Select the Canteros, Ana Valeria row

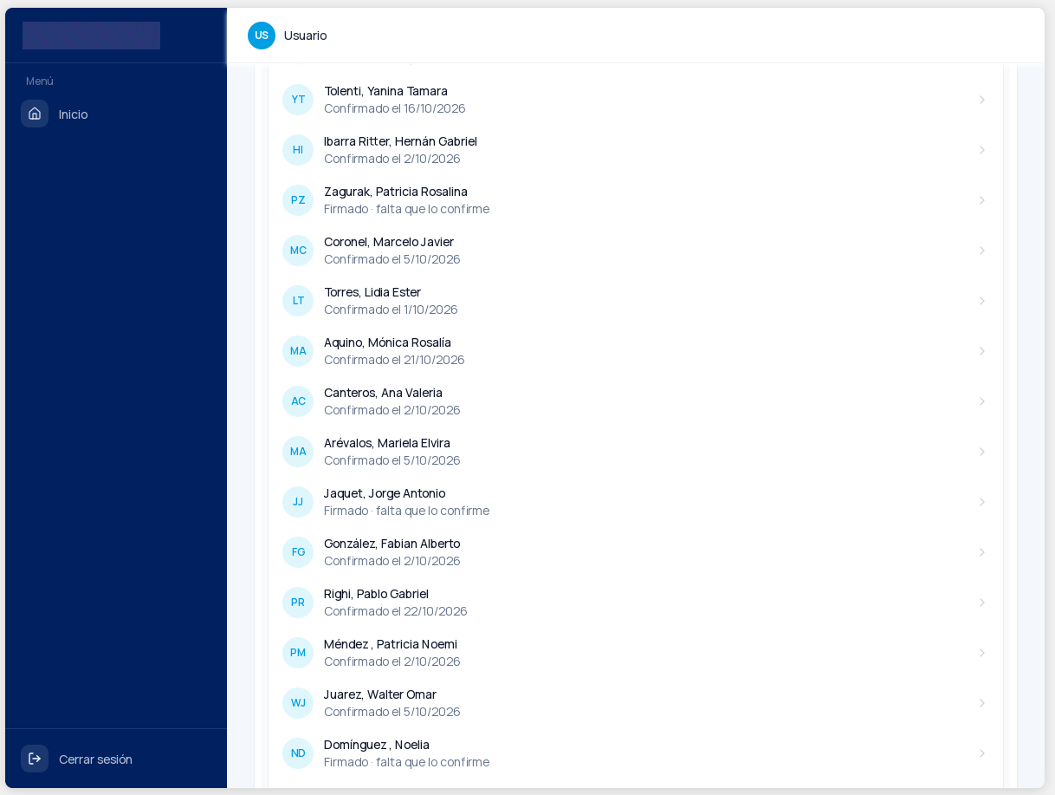click(636, 401)
